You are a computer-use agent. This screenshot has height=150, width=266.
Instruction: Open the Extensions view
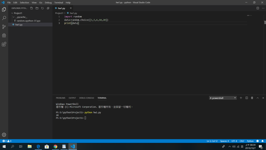pos(4,44)
